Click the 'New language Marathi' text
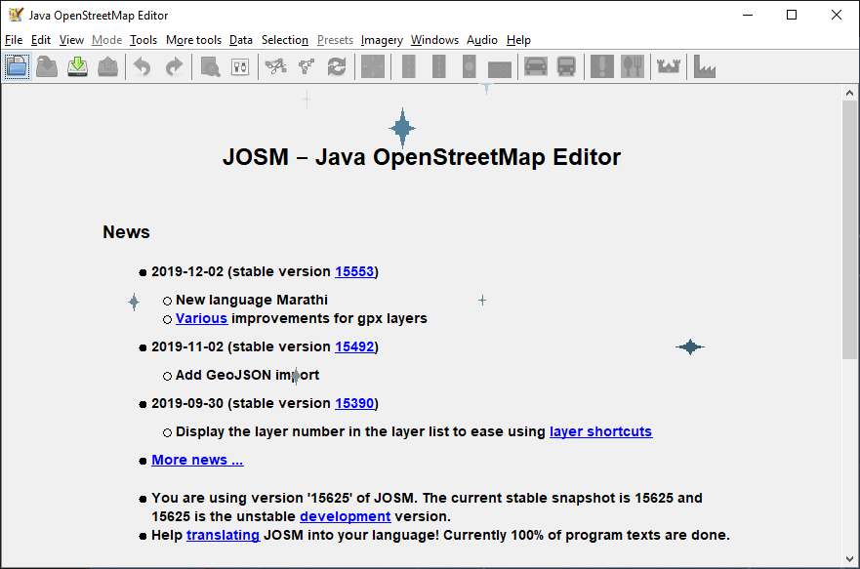 [x=252, y=300]
